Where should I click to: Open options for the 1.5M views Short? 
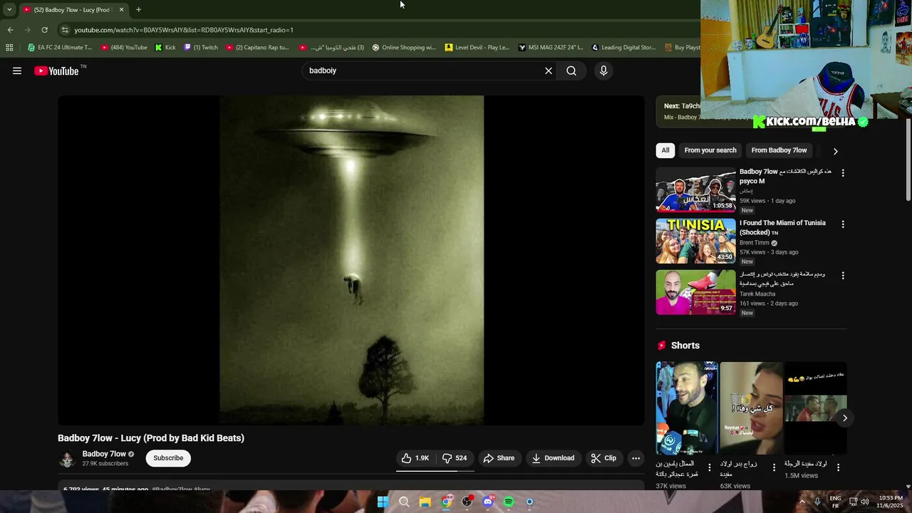[x=838, y=468]
